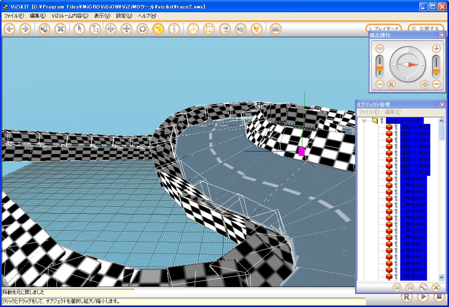This screenshot has height=307, width=449.
Task: Click the 公開する button
Action: pos(426,28)
